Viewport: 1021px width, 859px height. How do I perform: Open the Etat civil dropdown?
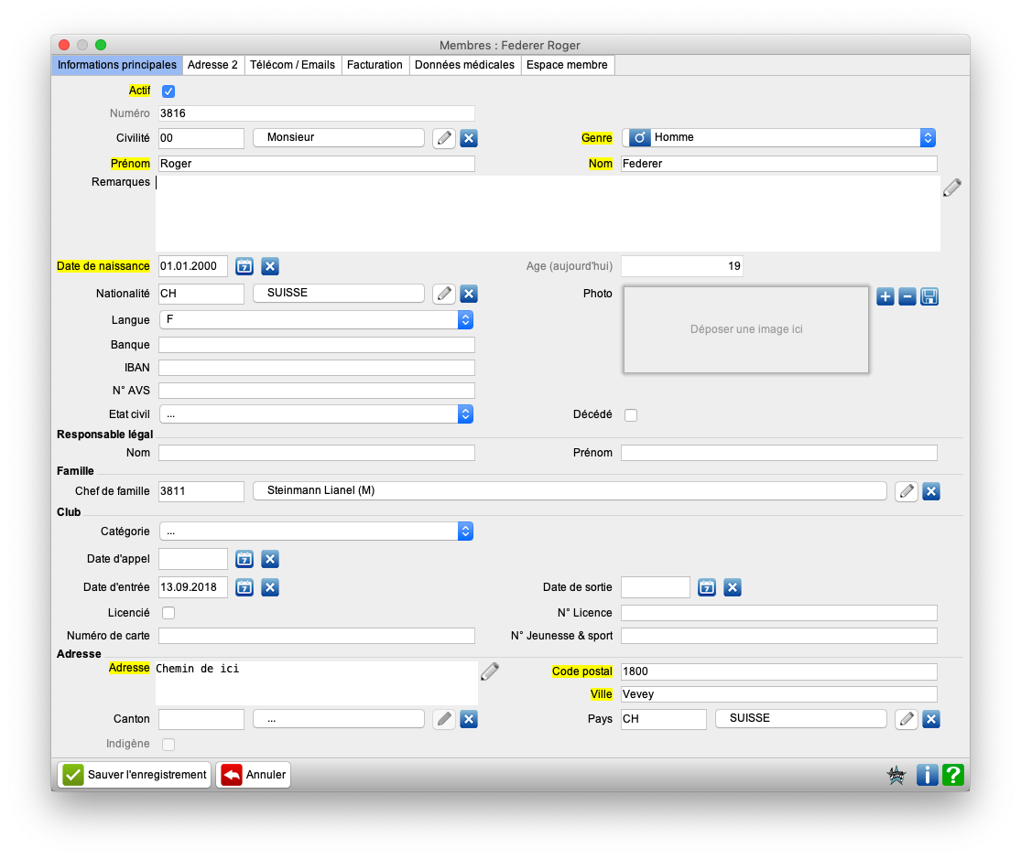click(316, 413)
